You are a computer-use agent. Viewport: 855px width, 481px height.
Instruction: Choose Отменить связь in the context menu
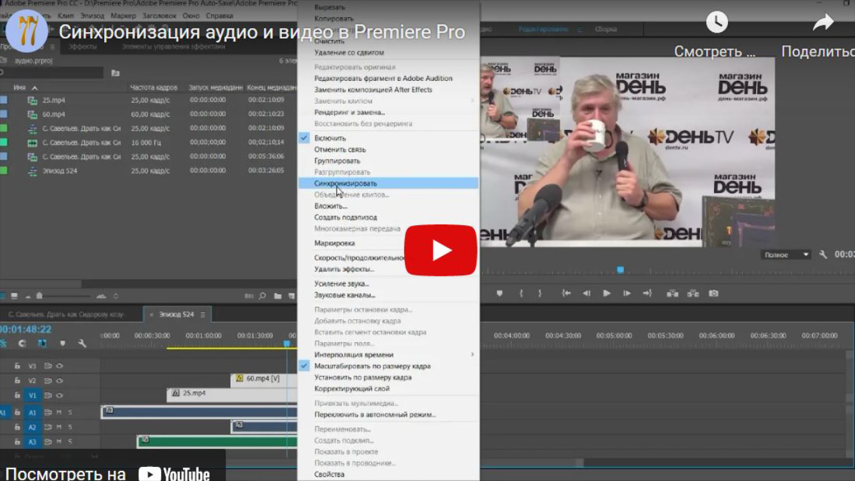[387, 150]
